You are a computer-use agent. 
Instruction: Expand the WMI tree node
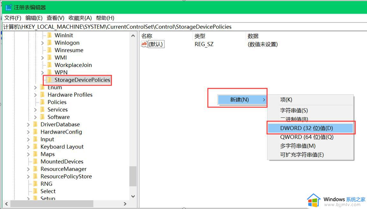pyautogui.click(x=42, y=58)
